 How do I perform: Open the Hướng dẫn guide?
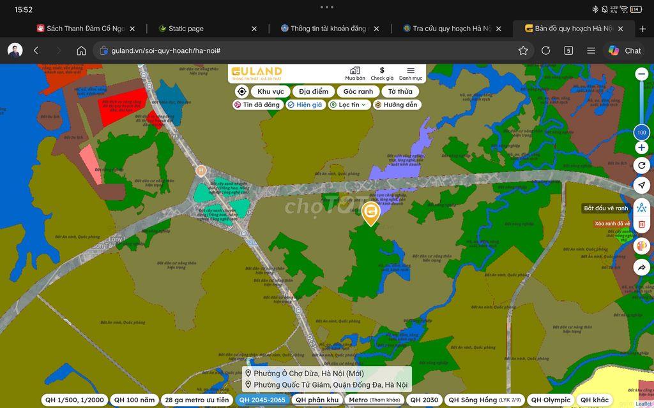[x=397, y=105]
